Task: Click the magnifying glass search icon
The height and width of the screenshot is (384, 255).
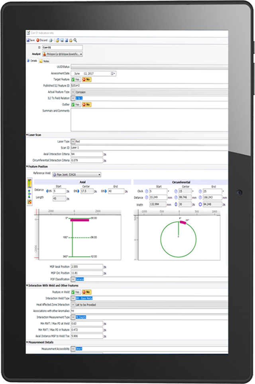Action: pyautogui.click(x=75, y=40)
